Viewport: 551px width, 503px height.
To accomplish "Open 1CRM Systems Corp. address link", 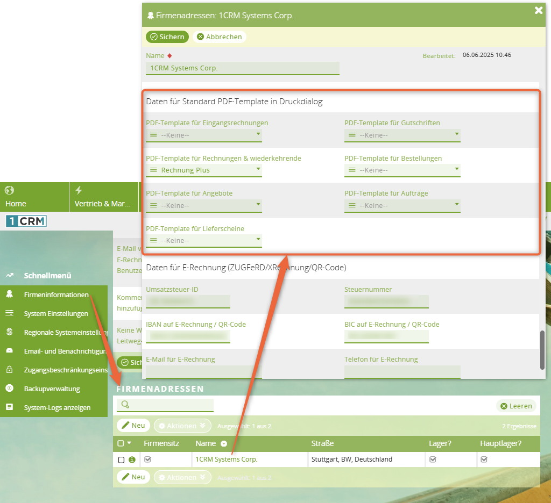I will (x=227, y=459).
